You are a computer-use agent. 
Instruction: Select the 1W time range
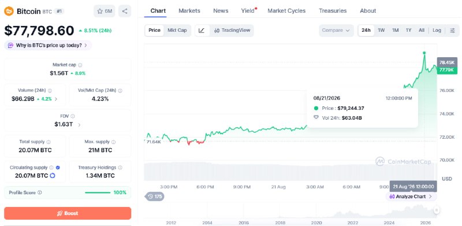[381, 31]
